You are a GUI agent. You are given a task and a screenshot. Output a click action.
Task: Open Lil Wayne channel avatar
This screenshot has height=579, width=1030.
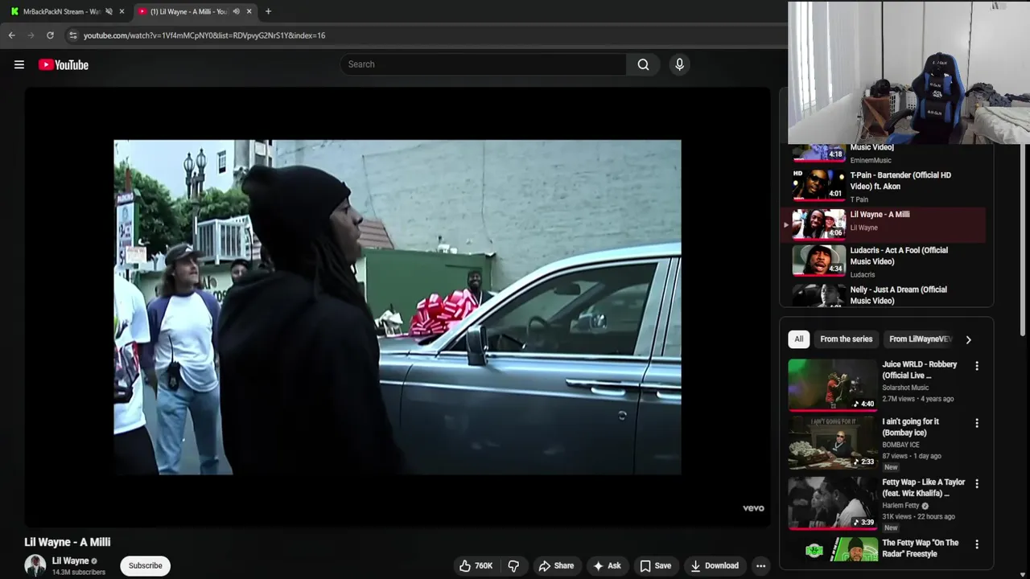pos(35,565)
